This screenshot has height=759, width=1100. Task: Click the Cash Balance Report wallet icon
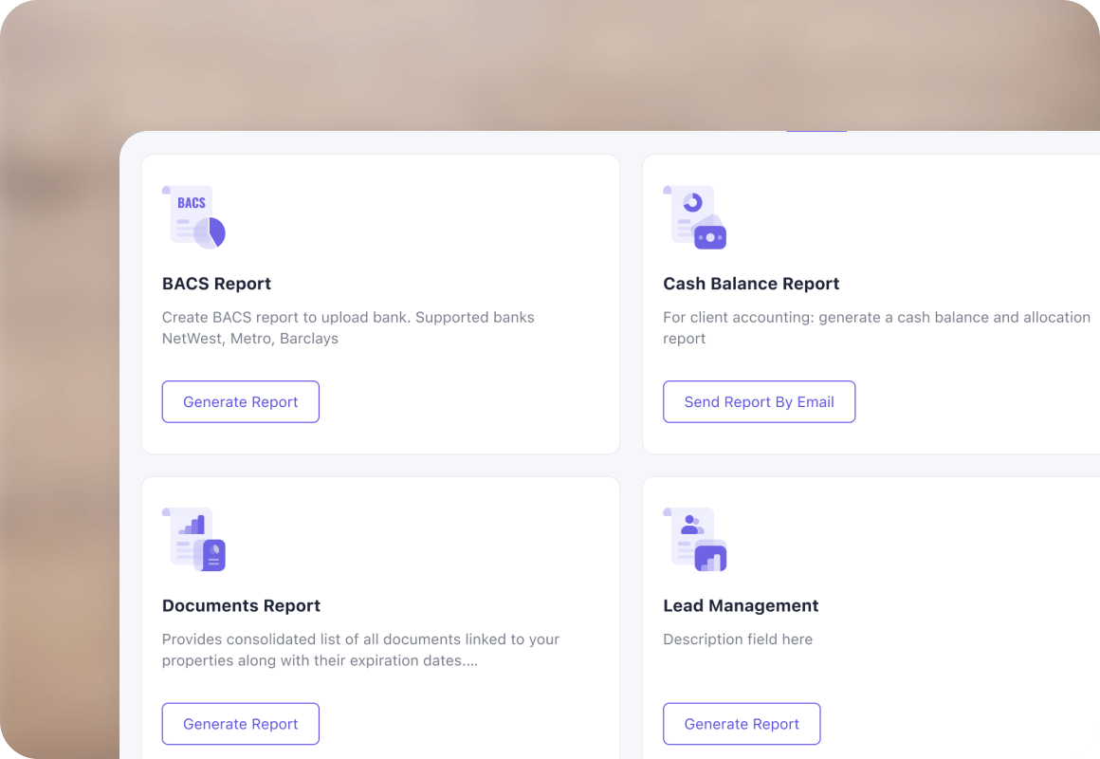click(694, 217)
